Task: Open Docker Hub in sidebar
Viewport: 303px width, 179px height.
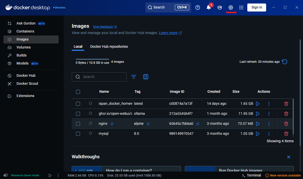Action: pos(31,75)
